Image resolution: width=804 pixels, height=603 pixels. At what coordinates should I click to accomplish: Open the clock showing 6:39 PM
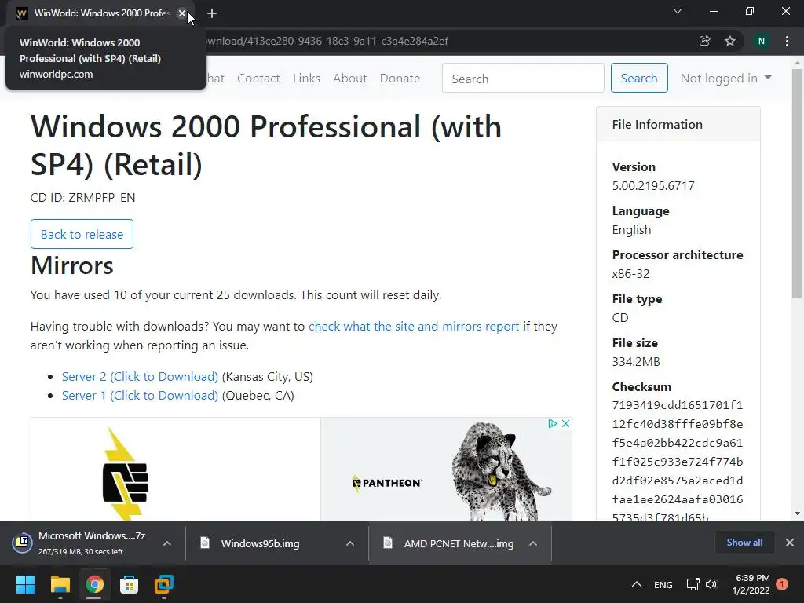point(751,584)
